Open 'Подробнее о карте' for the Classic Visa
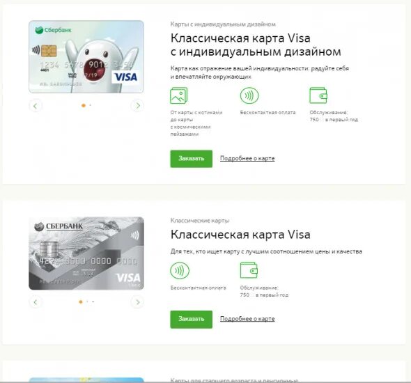Screen dimensions: 411x383 247,319
